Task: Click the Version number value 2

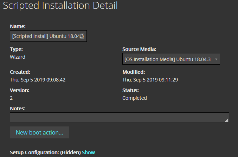Action: click(12, 98)
